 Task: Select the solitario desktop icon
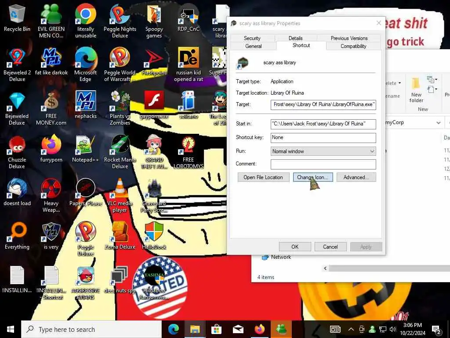pos(188,105)
